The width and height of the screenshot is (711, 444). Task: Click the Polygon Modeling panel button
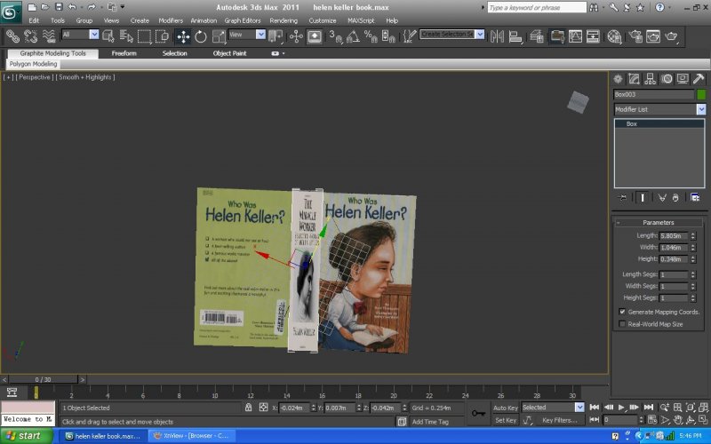click(x=33, y=64)
